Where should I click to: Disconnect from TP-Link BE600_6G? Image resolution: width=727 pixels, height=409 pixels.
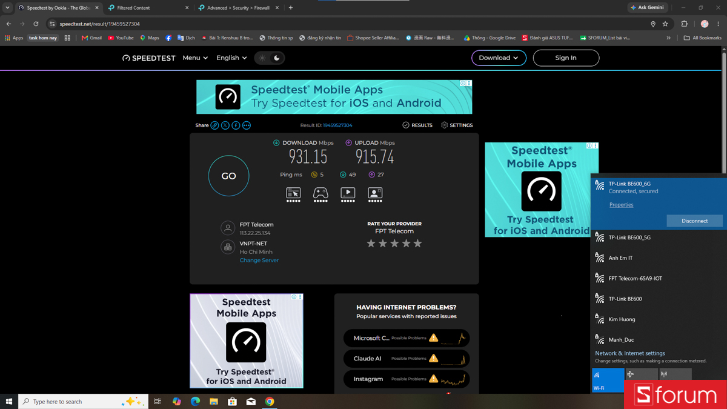tap(694, 221)
